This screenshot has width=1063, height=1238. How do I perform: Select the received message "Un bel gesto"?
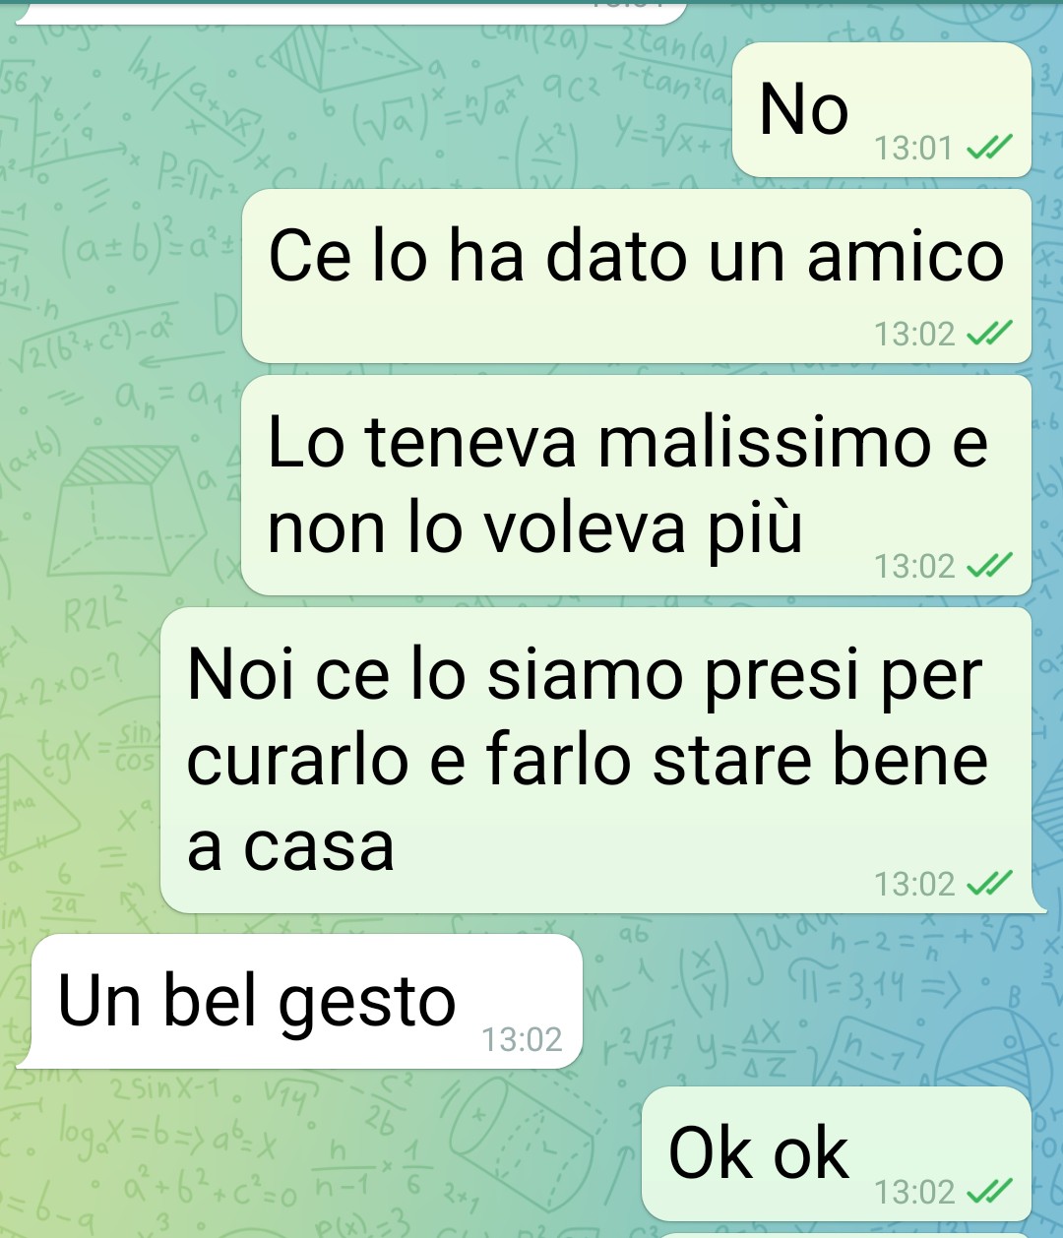point(305,1002)
